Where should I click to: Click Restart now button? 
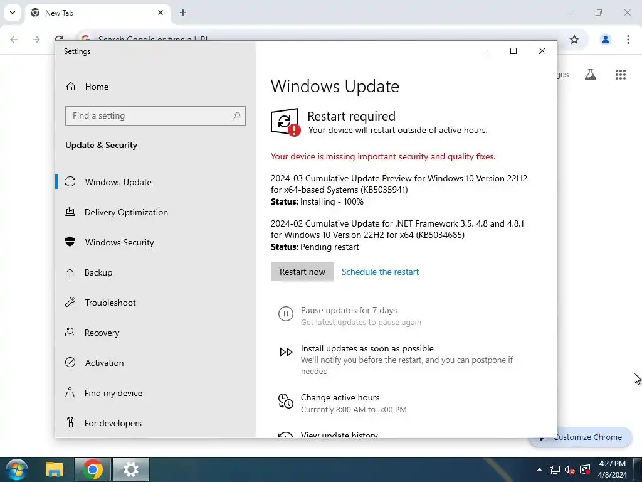302,272
